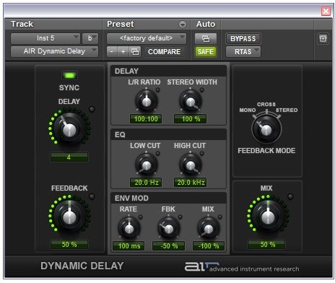The height and width of the screenshot is (283, 335).
Task: Click the large MIX knob on the right
Action: point(268,217)
